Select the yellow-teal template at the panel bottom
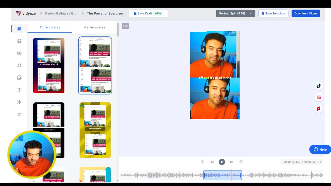 pos(95,174)
